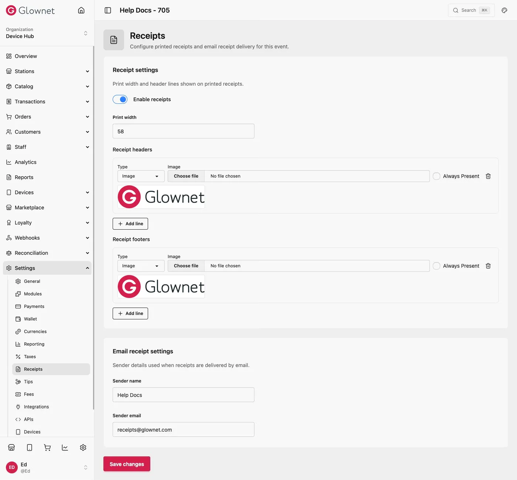Image resolution: width=517 pixels, height=480 pixels.
Task: Open the cart icon in bottom bar
Action: point(47,448)
